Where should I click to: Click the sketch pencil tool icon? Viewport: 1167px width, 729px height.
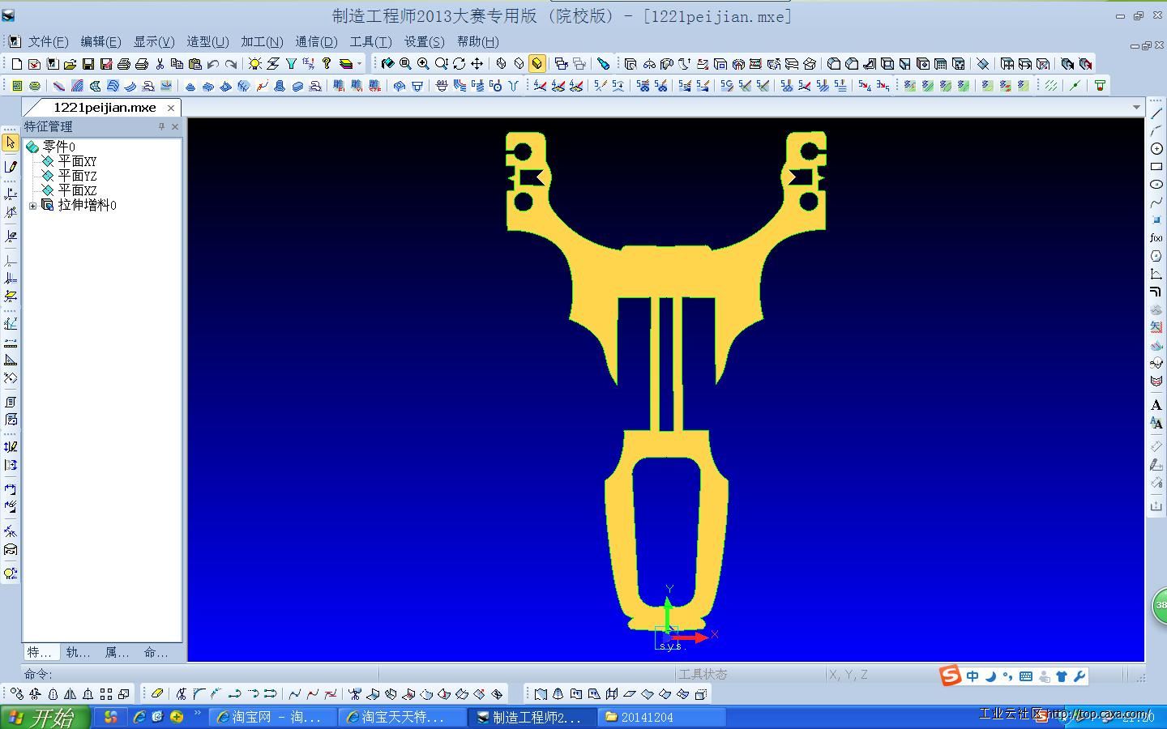click(11, 167)
